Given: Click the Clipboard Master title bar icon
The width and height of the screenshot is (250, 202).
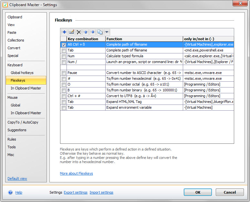Looking at the screenshot, I should click(5, 5).
